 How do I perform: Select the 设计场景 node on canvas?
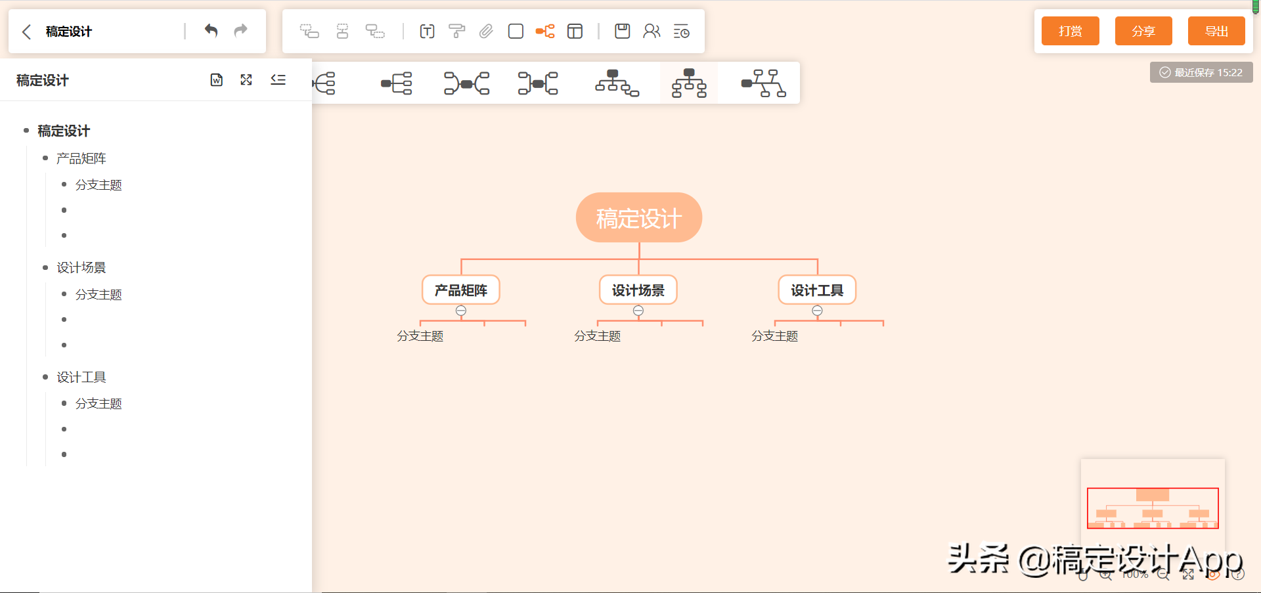pyautogui.click(x=638, y=290)
